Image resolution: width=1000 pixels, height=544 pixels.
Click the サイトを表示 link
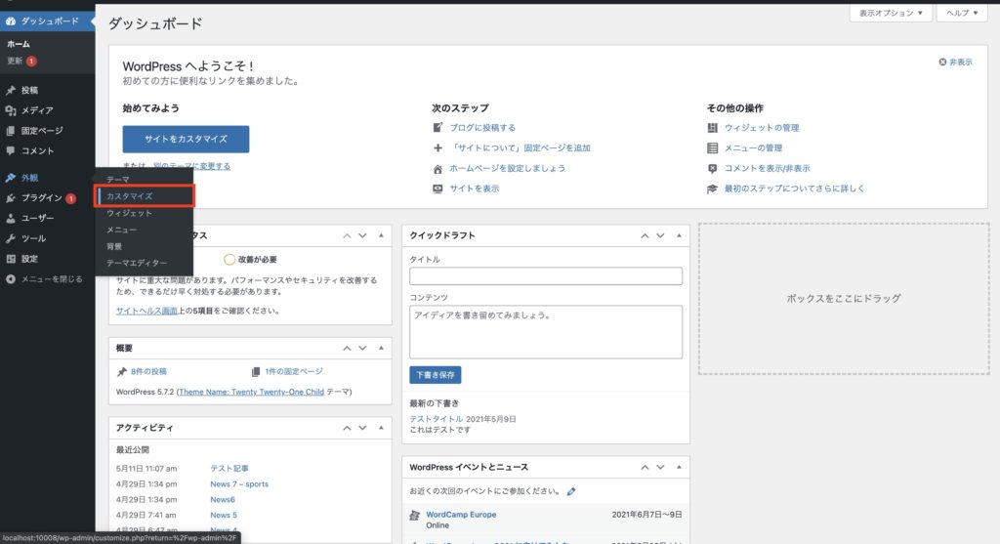point(475,188)
